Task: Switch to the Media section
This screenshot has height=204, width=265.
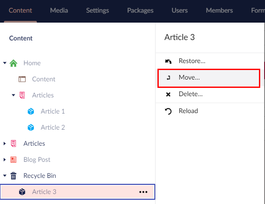Action: (59, 10)
